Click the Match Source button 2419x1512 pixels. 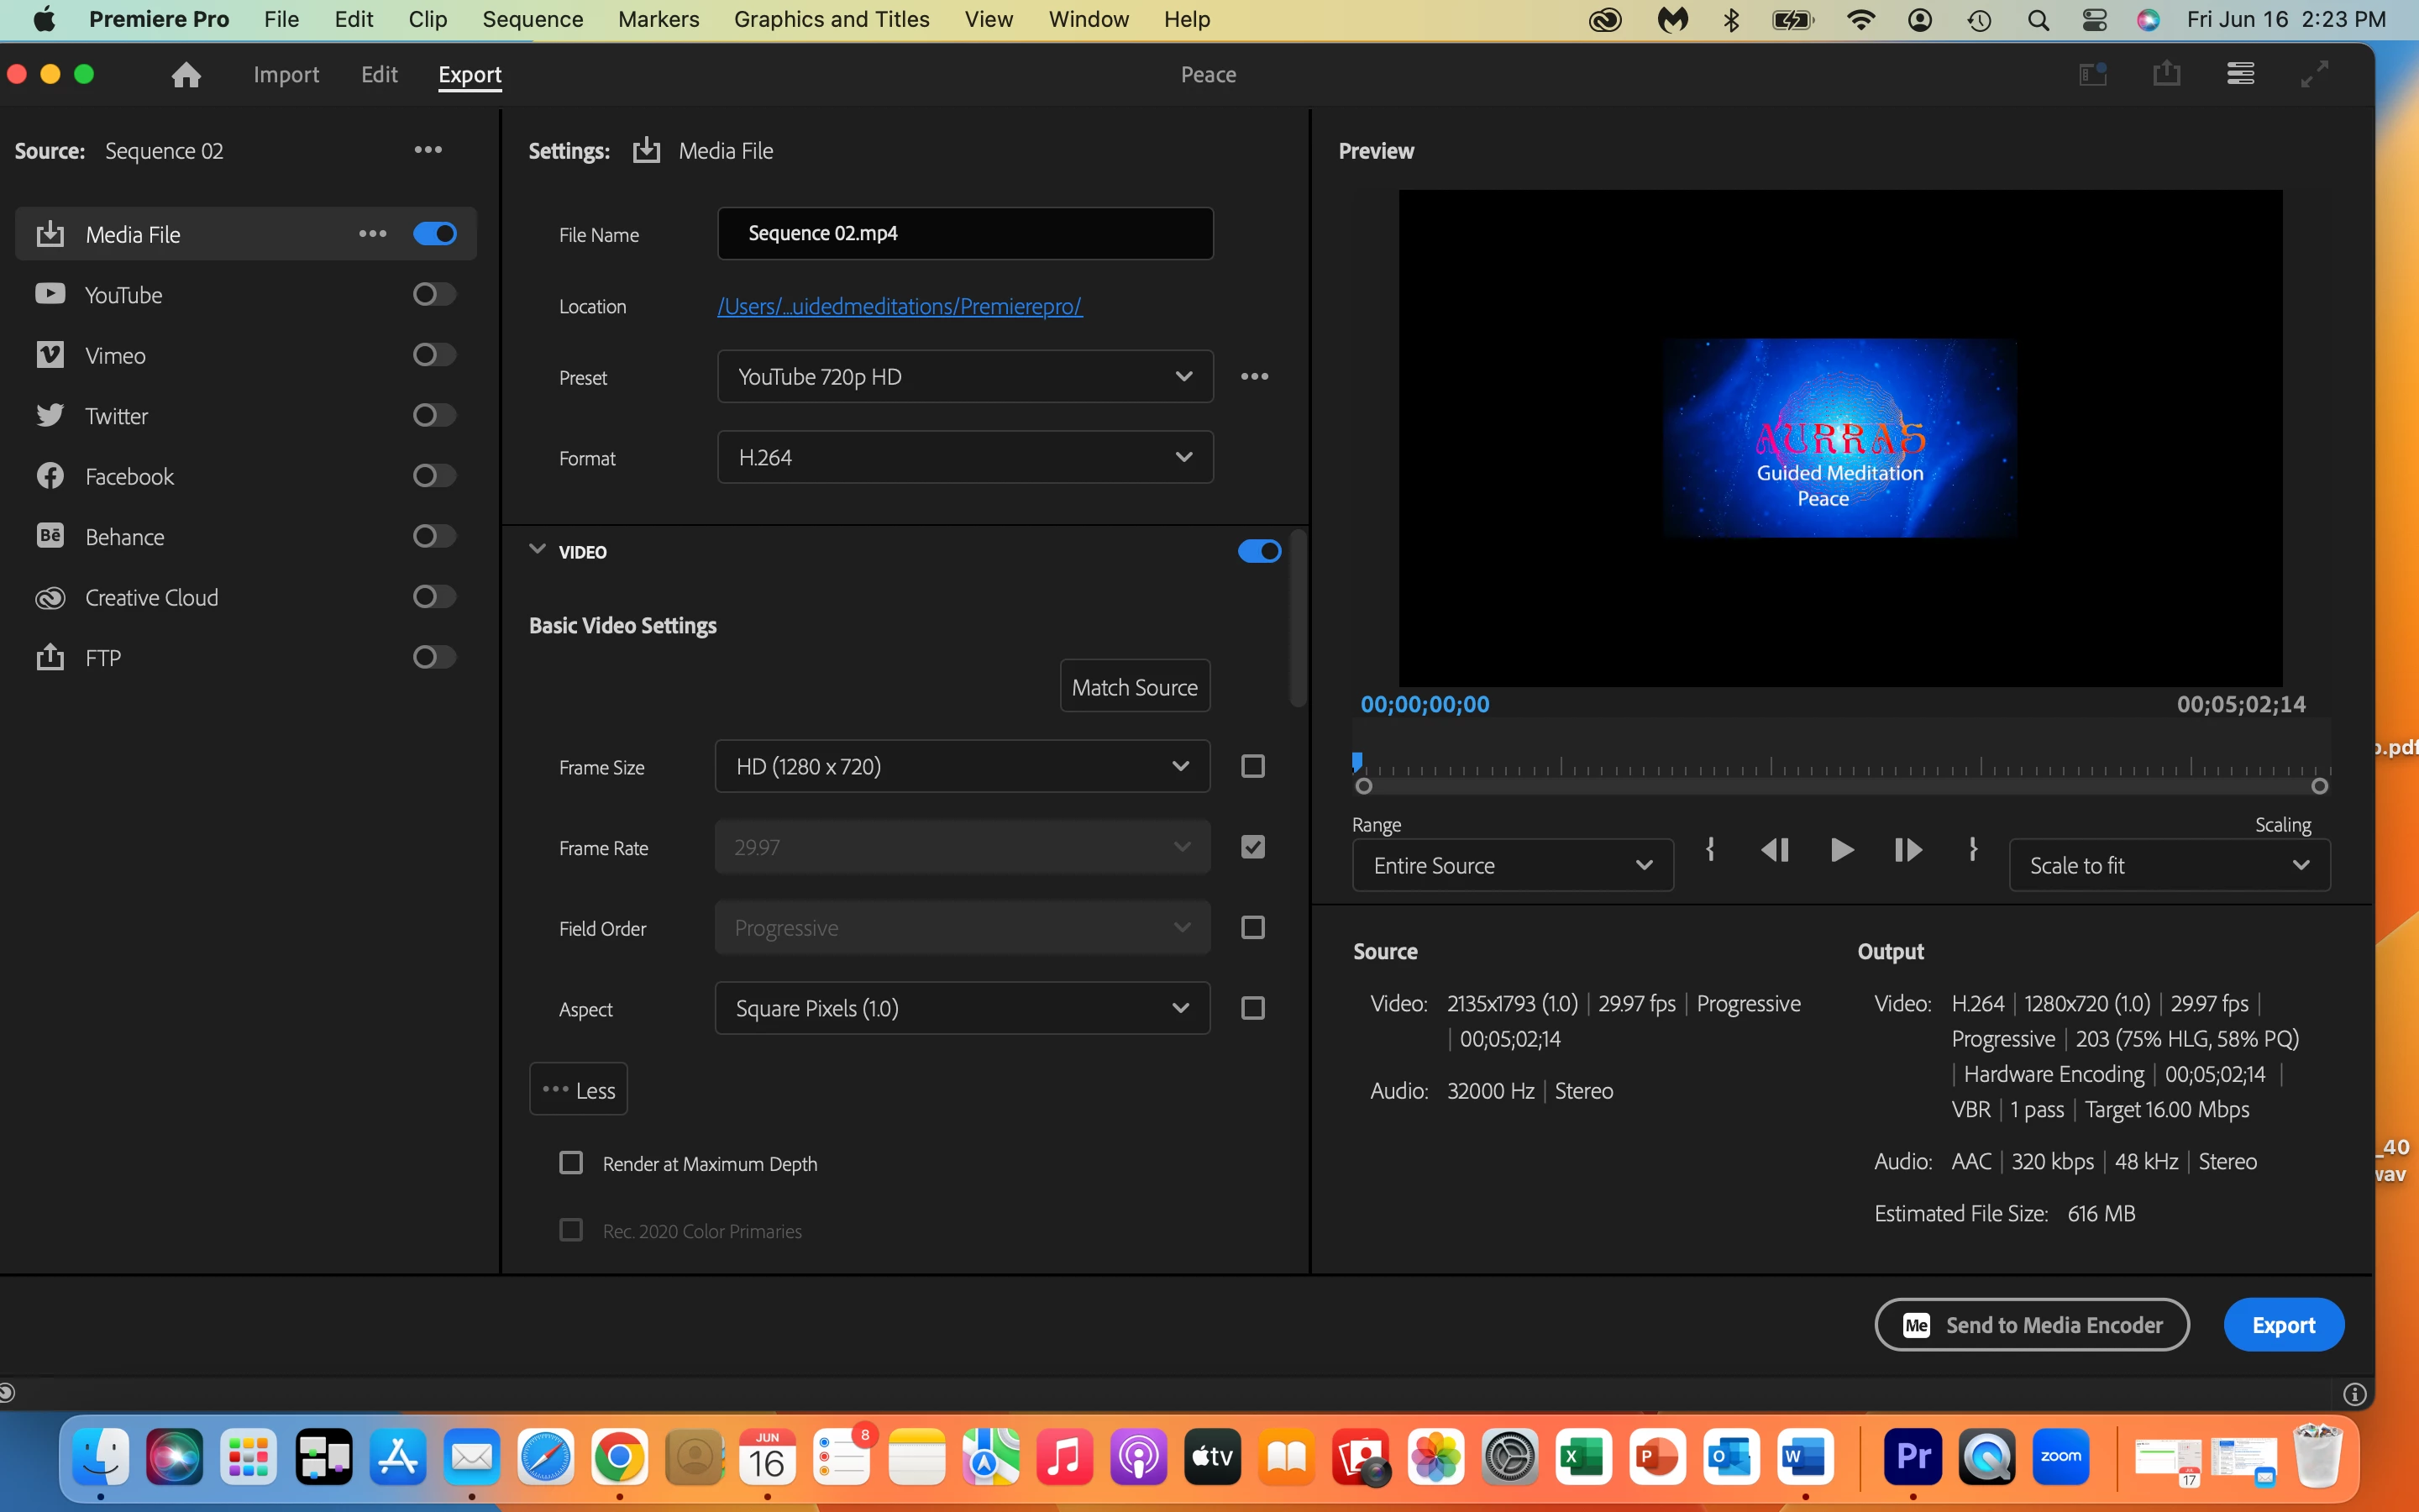1135,687
